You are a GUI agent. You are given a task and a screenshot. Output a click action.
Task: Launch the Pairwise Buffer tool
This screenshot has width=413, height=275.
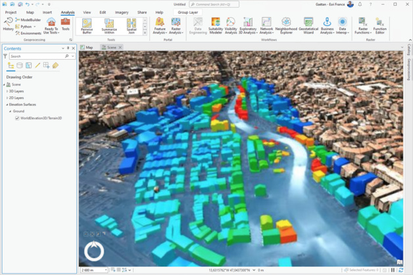point(86,26)
